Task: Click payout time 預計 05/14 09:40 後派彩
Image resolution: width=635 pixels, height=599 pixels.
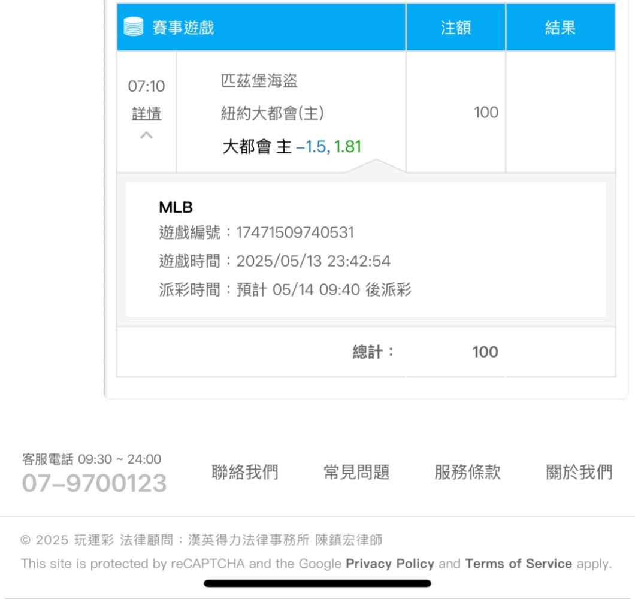Action: pyautogui.click(x=323, y=290)
